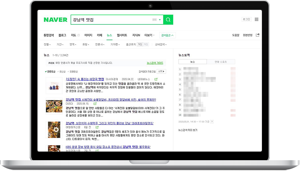This screenshot has width=300, height=171.
Task: Sort results by 오래된순
Action: (x=73, y=71)
